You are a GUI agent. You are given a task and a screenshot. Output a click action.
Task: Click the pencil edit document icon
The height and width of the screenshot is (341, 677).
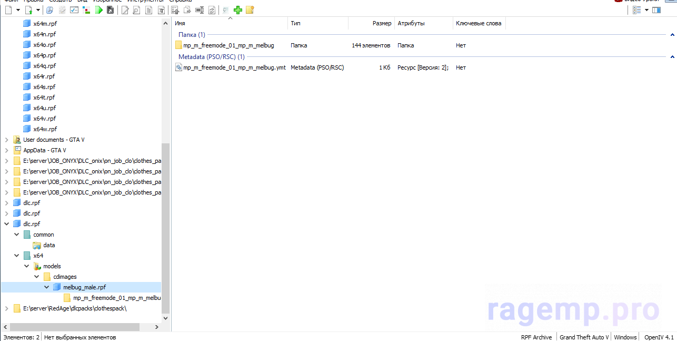pyautogui.click(x=125, y=10)
